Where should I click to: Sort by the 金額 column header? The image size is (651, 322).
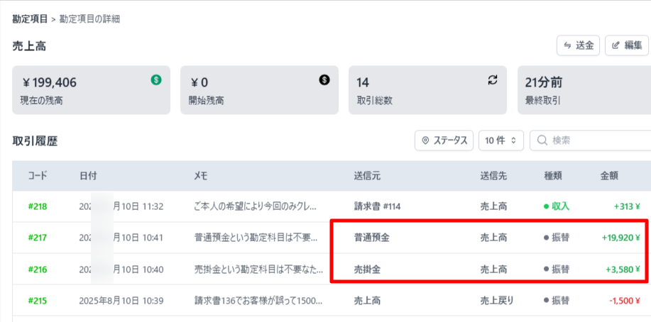coord(610,175)
